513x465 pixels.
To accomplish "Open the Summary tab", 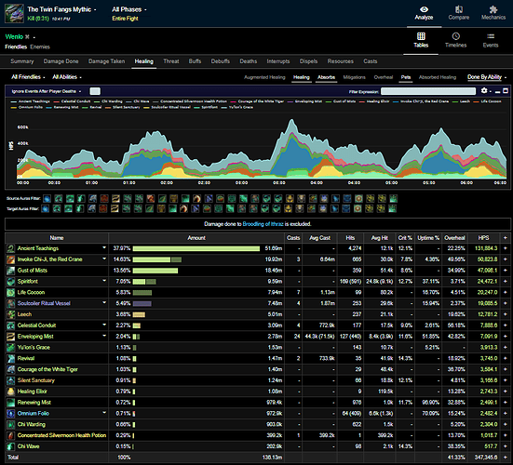I will coord(22,61).
